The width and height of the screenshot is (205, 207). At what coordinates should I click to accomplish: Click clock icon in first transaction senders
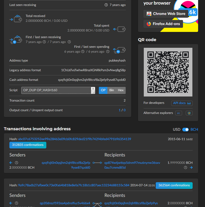(x=16, y=163)
